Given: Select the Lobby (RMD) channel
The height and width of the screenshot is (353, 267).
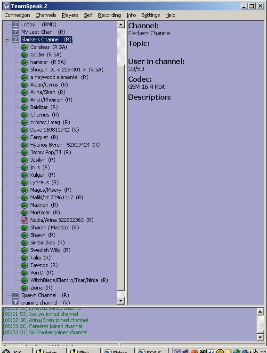Looking at the screenshot, I should pos(39,24).
